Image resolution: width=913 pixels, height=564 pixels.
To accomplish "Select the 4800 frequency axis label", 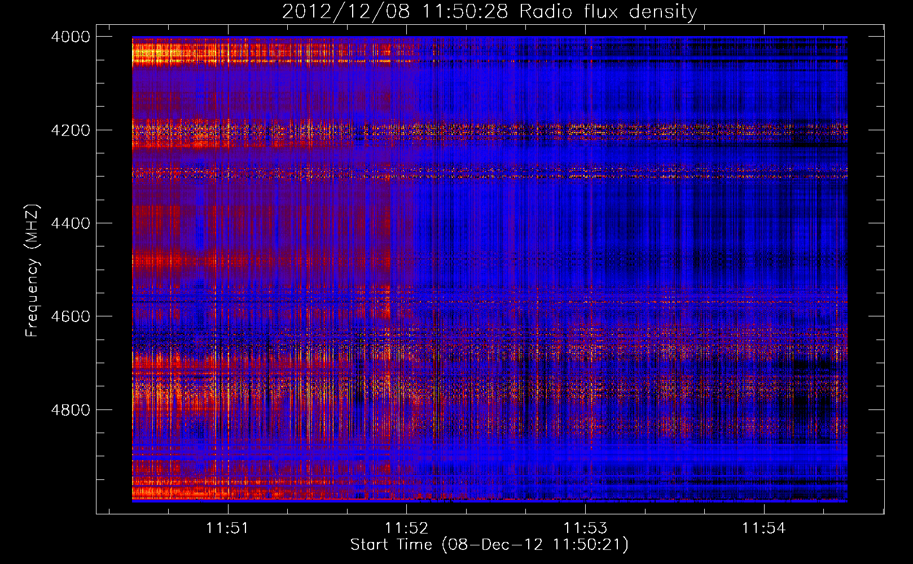I will [71, 410].
